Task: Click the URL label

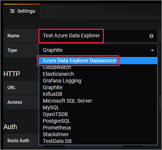Action: coord(12,88)
